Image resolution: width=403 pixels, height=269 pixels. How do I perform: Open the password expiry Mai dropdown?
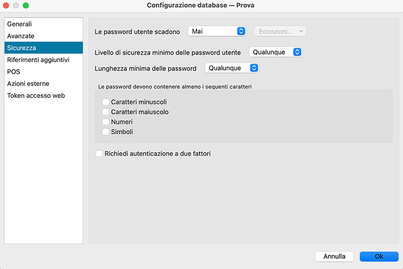coord(217,31)
